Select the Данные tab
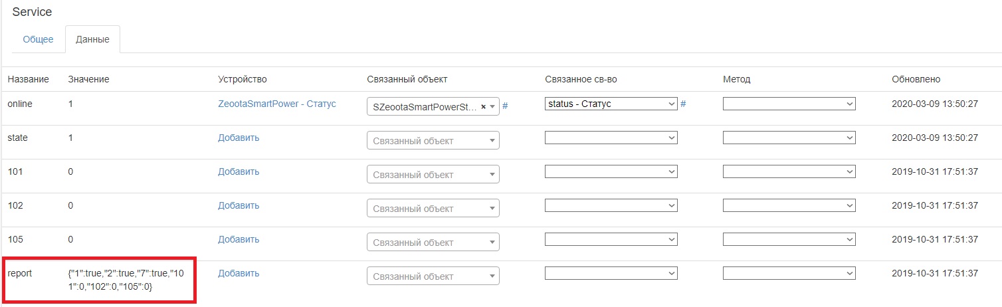Screen dimensions: 1002x307 [92, 39]
